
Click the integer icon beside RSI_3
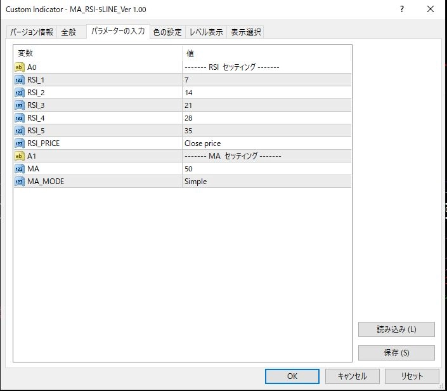pyautogui.click(x=20, y=105)
